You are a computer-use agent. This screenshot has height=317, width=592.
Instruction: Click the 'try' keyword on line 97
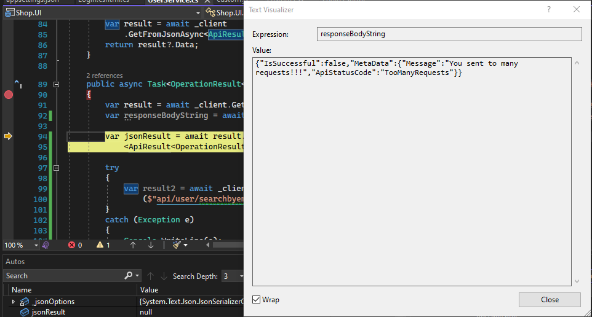click(x=112, y=168)
